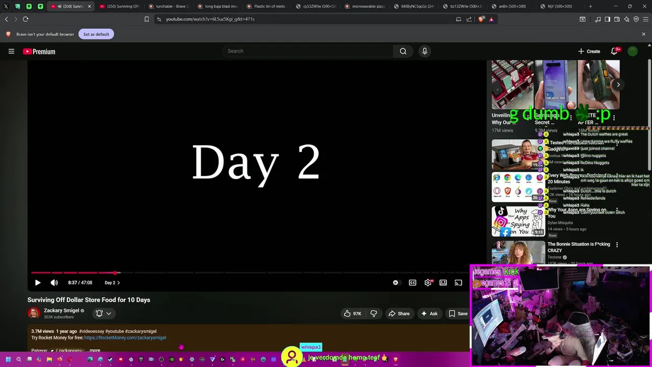Viewport: 652px width, 367px height.
Task: Open player settings gear
Action: click(428, 282)
